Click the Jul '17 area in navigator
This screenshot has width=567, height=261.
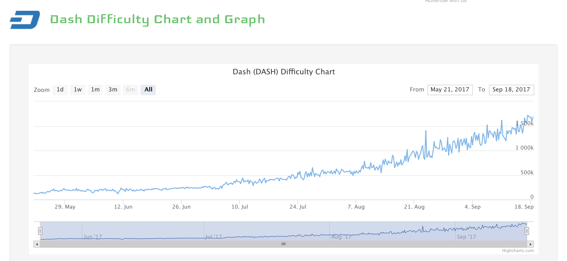[214, 237]
